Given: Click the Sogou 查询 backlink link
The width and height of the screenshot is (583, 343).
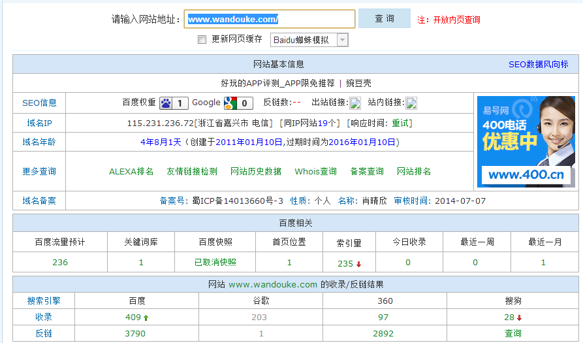Looking at the screenshot, I should click(513, 334).
